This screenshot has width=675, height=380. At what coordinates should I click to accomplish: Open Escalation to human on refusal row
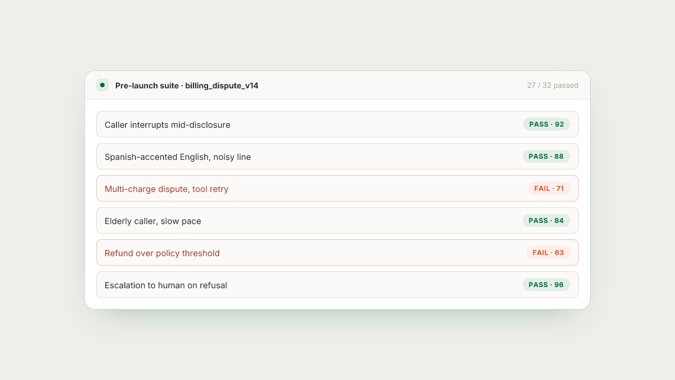337,285
